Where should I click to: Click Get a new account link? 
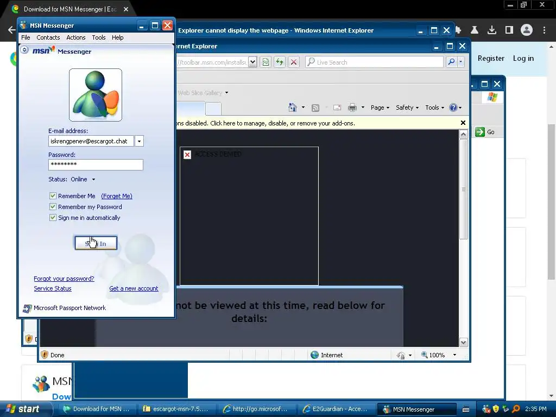[x=134, y=289]
